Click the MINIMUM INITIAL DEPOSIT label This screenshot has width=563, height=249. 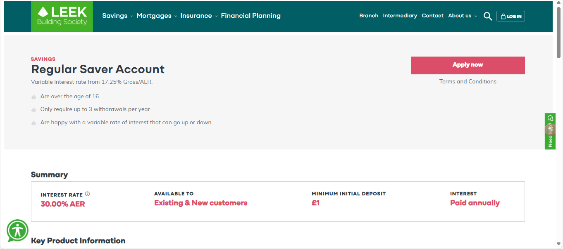click(x=348, y=194)
